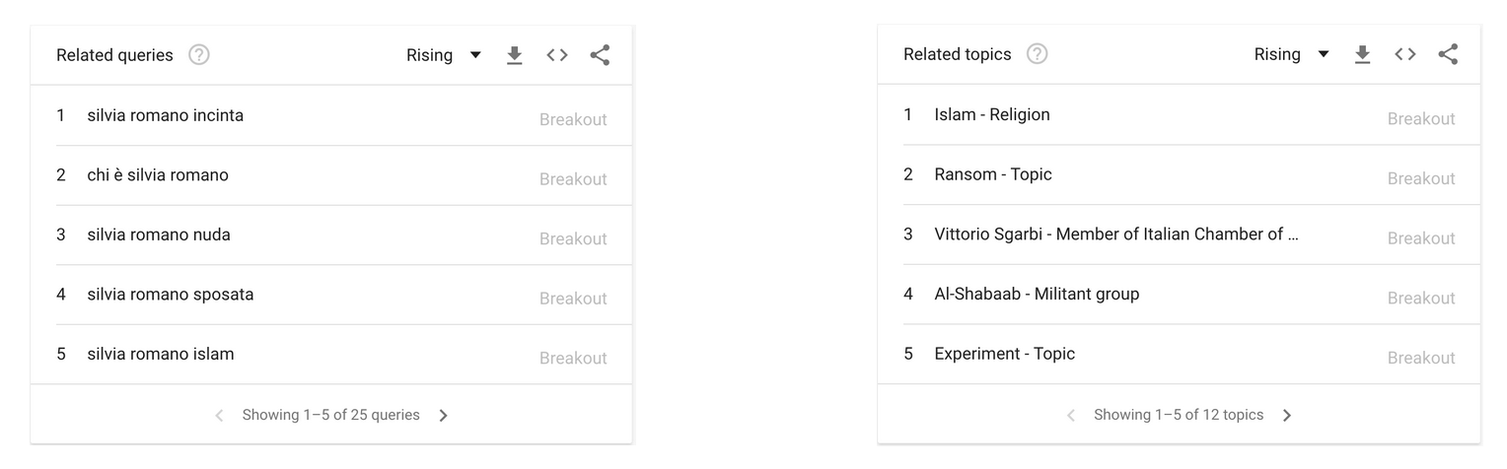Go to next page of queries
Viewport: 1507px width, 469px height.
point(443,416)
